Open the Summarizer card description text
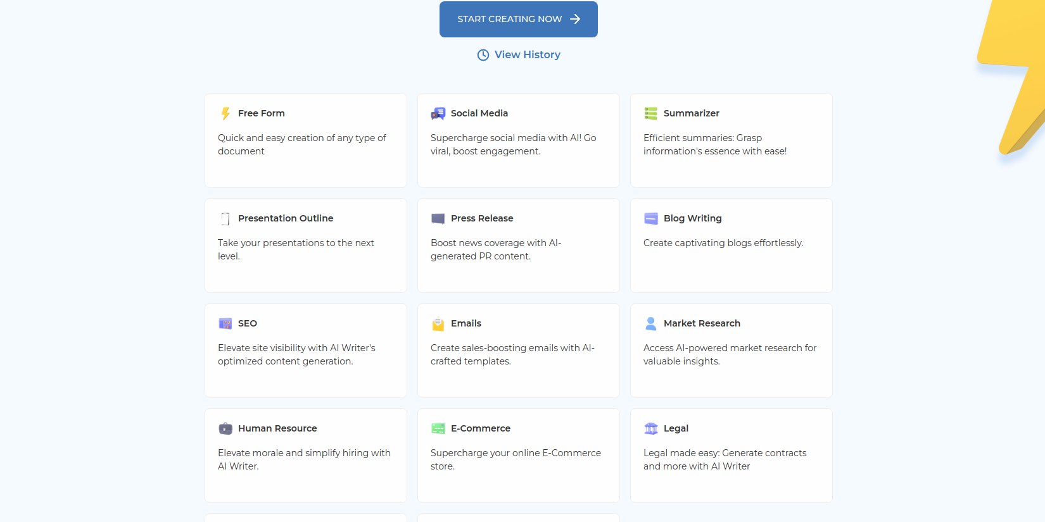 pos(714,144)
